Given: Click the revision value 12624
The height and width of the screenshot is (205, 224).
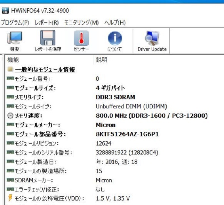Looking at the screenshot, I should 104,143.
